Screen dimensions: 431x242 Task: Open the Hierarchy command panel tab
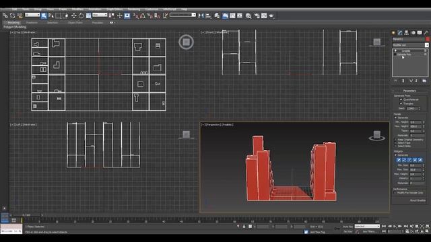407,33
